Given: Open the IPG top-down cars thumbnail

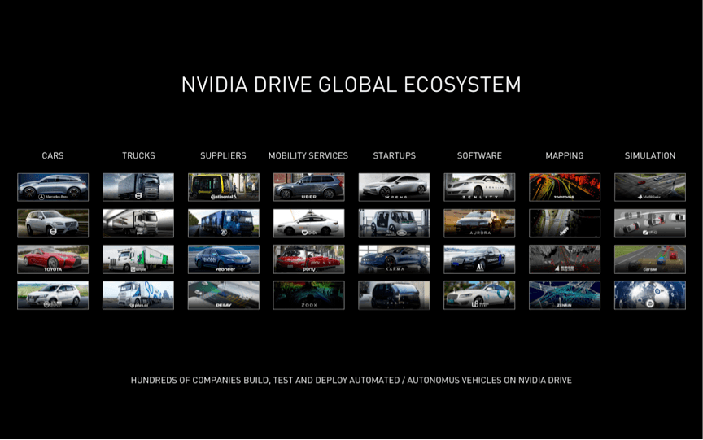Looking at the screenshot, I should point(650,223).
